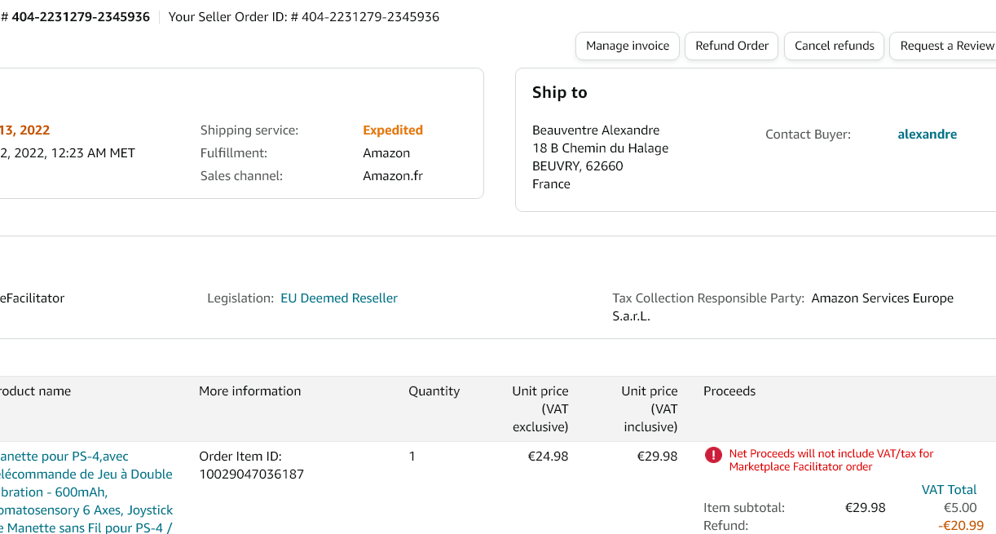This screenshot has width=996, height=534.
Task: Open the EU Deemed Reseller link
Action: (339, 298)
